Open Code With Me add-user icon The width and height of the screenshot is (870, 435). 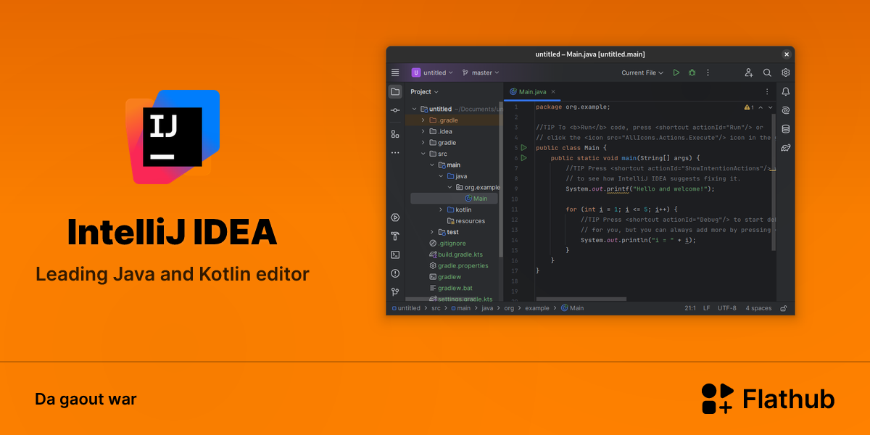click(749, 72)
